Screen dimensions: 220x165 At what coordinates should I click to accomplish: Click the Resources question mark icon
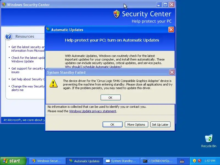point(8,37)
